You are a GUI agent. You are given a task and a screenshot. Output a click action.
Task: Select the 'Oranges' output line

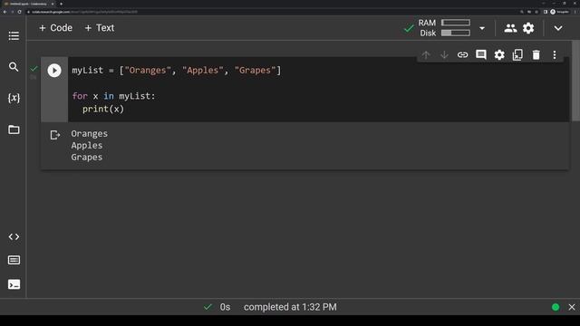point(90,133)
